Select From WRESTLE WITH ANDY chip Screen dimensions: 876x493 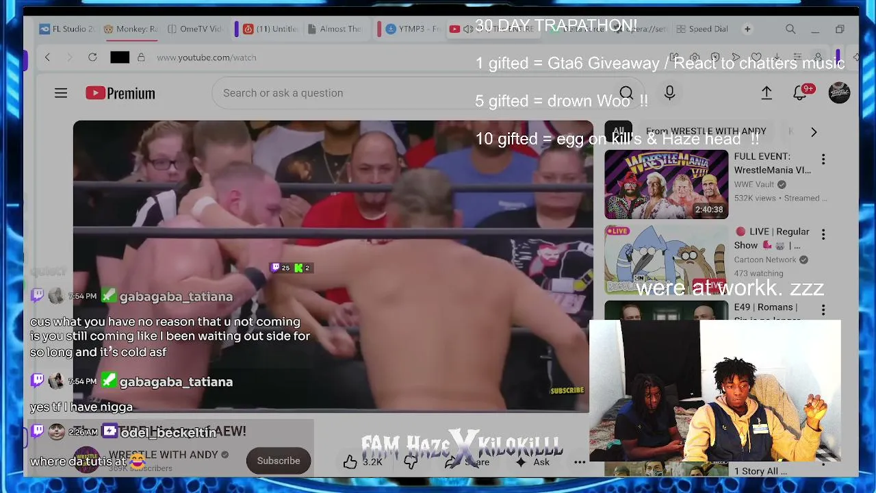[706, 131]
